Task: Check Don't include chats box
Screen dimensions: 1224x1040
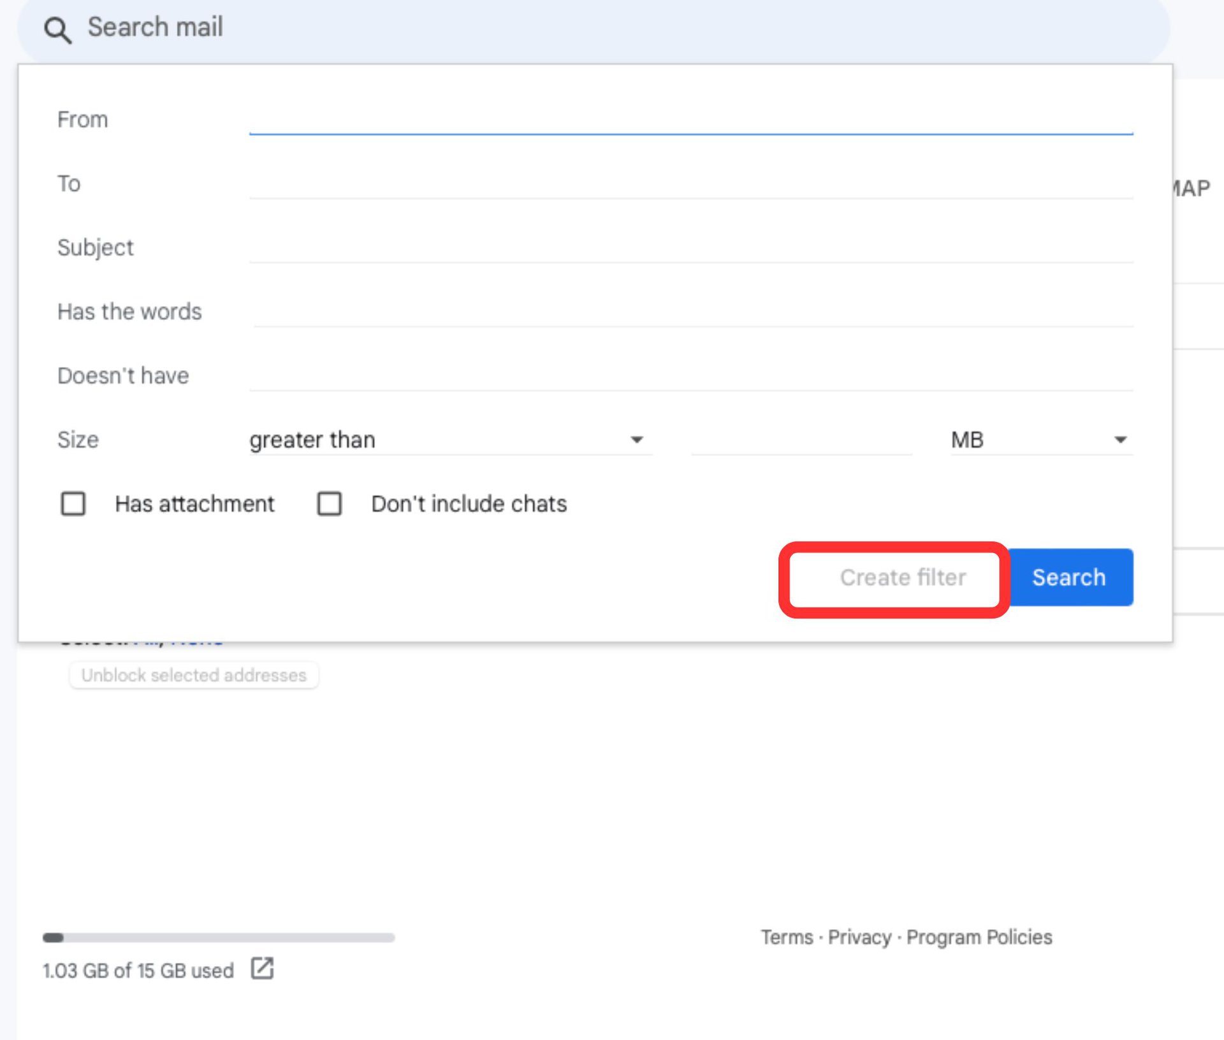Action: (x=330, y=503)
